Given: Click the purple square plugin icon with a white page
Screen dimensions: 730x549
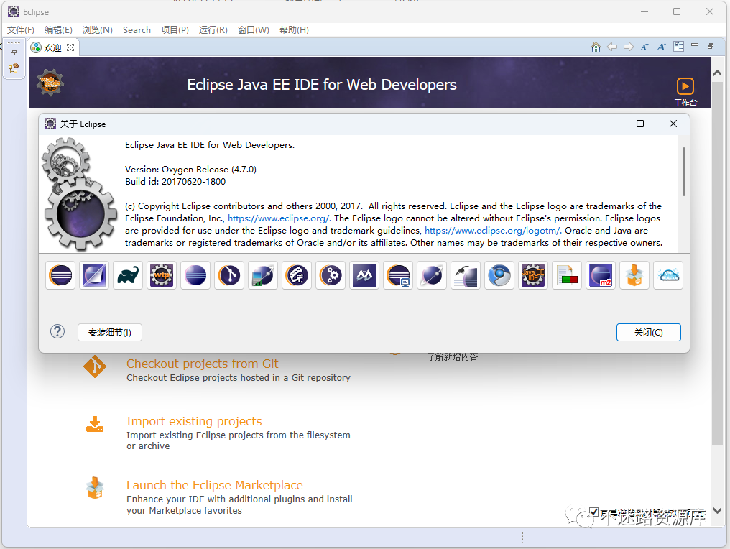Looking at the screenshot, I should click(94, 275).
